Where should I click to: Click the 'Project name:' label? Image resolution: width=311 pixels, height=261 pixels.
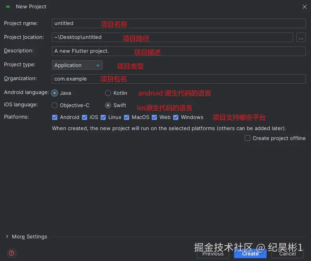21,23
